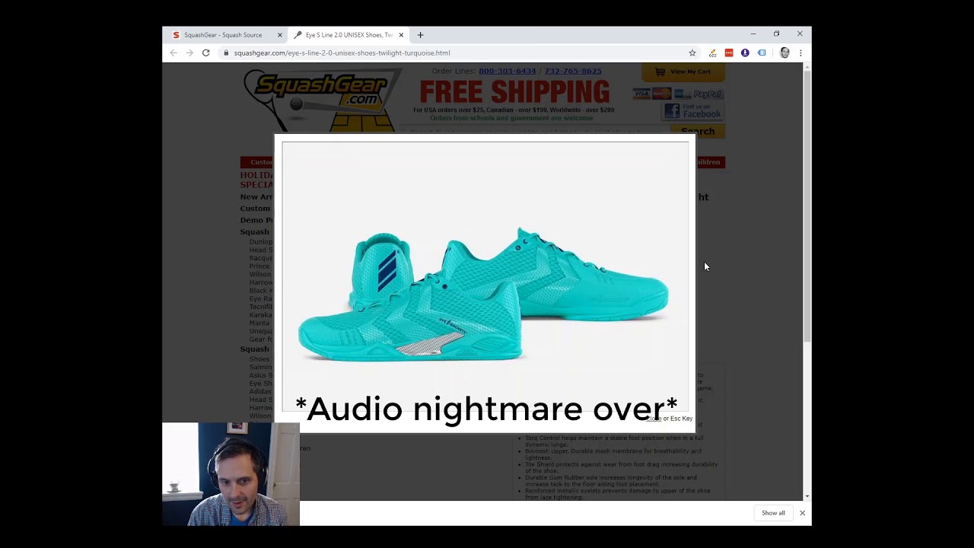Open the Adidas shoes sidebar link
The image size is (974, 548).
[x=260, y=391]
